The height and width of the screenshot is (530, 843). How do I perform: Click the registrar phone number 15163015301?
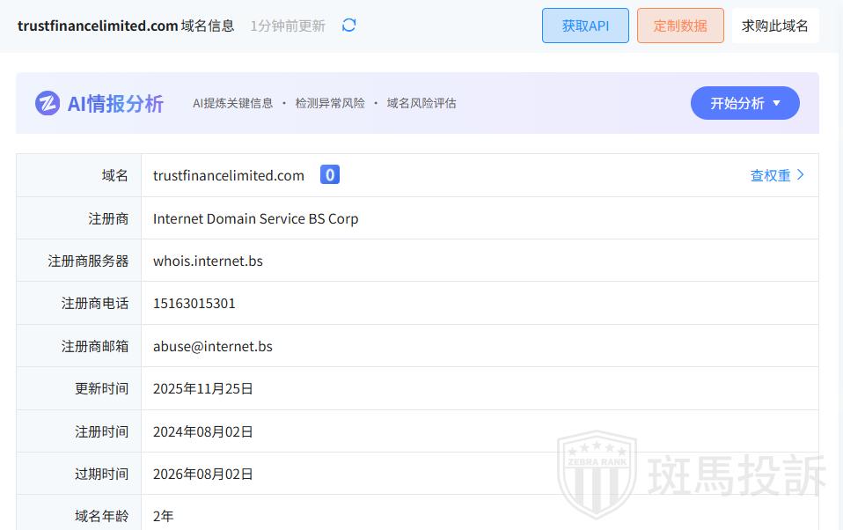194,303
